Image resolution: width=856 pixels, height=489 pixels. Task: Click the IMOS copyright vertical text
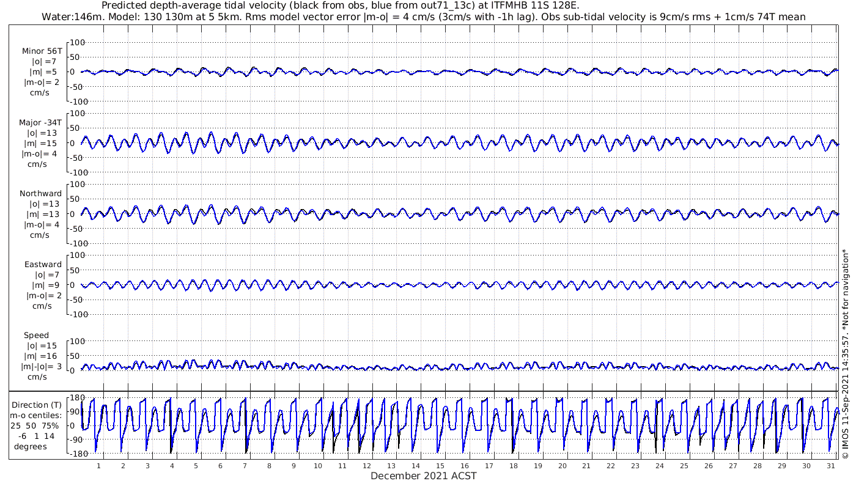click(x=846, y=353)
